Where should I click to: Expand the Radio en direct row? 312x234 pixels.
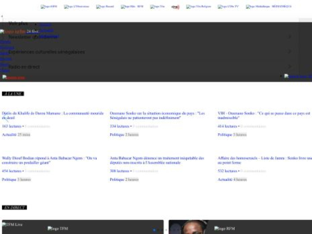point(151,67)
